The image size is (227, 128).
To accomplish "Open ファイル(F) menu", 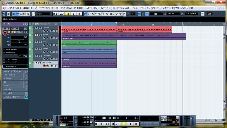I will point(14,8).
